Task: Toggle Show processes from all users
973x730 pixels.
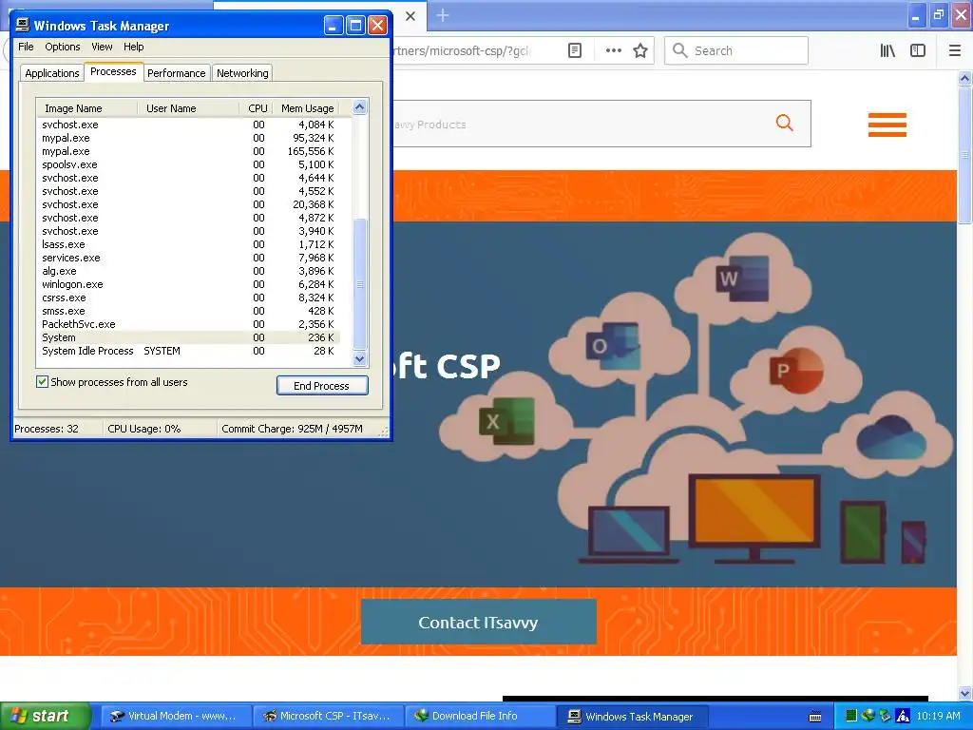Action: [x=42, y=382]
